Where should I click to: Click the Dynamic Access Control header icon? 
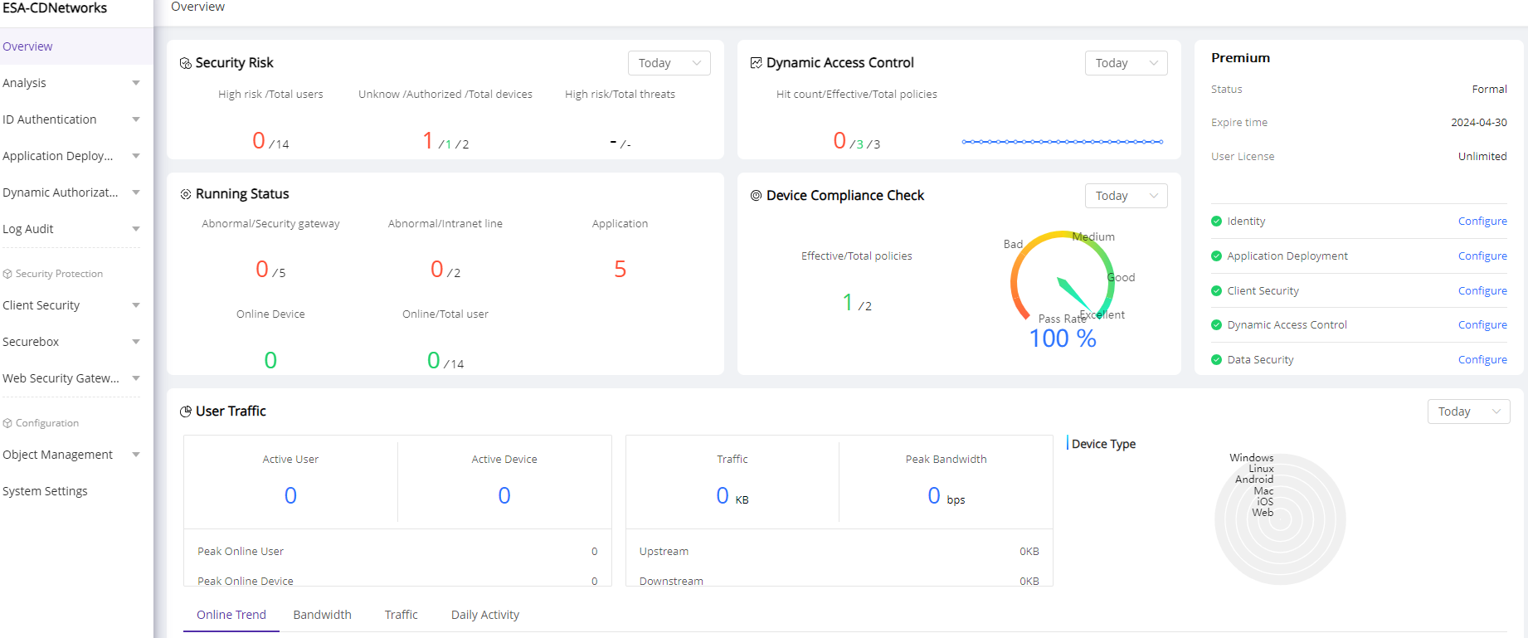coord(757,63)
